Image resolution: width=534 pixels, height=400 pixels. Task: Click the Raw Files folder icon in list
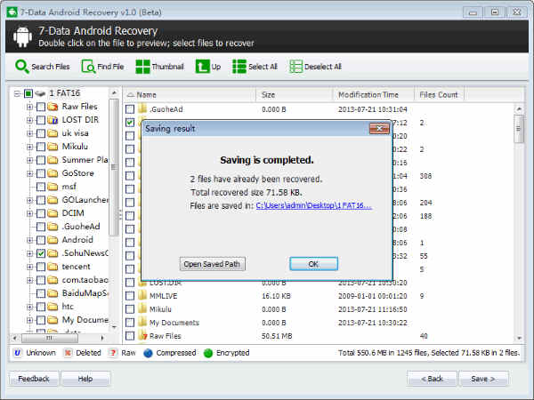pyautogui.click(x=142, y=336)
